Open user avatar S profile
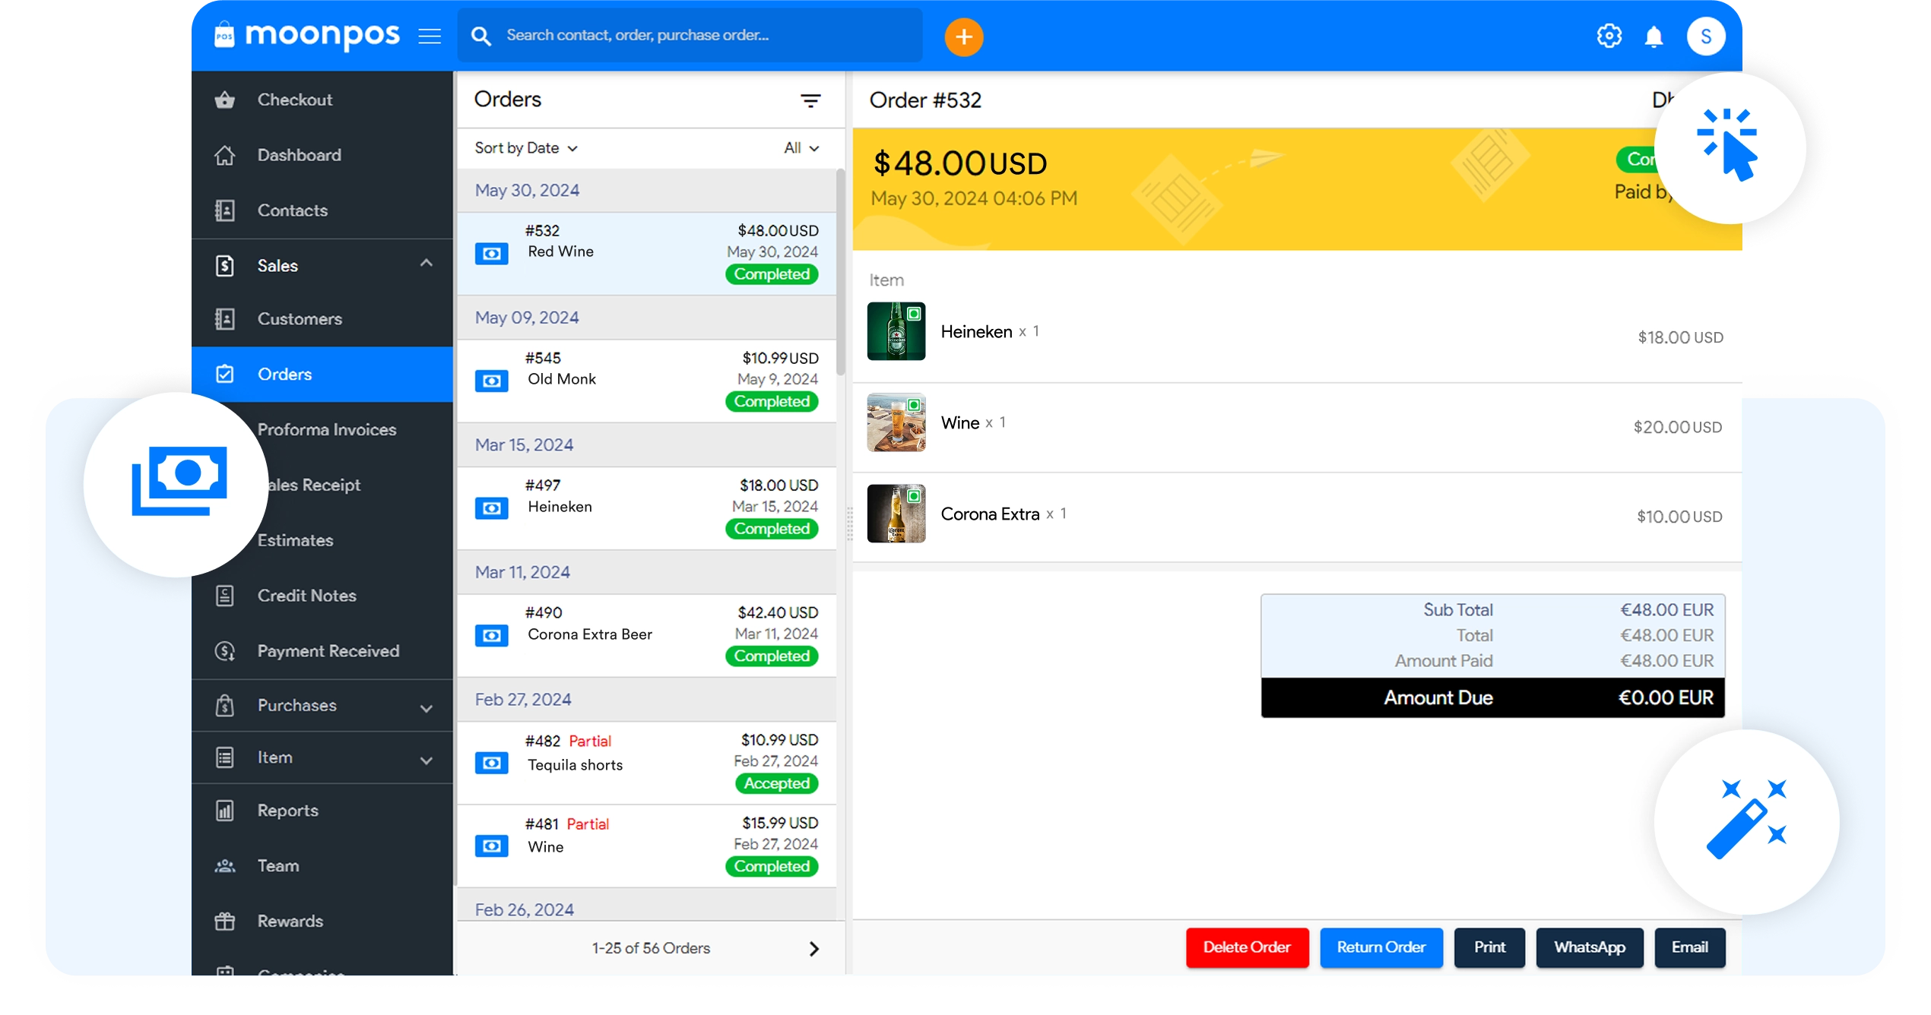Viewport: 1931px width, 1015px height. click(1705, 36)
